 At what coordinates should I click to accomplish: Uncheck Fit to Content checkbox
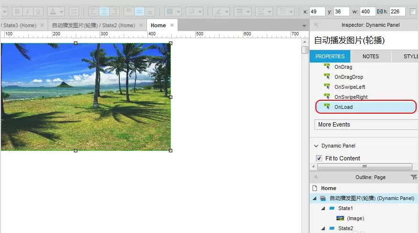coord(319,158)
